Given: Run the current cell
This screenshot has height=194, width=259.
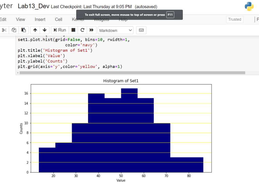Looking at the screenshot, I should (x=60, y=30).
